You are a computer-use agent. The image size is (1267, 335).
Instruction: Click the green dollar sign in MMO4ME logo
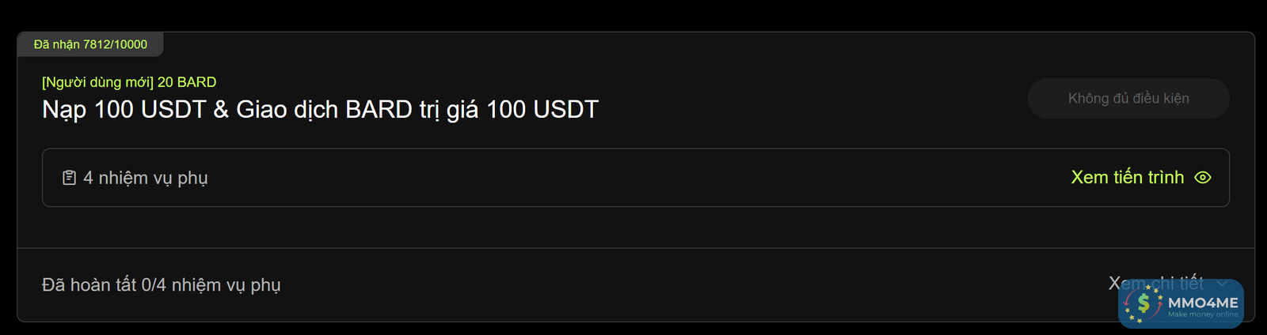click(x=1143, y=303)
